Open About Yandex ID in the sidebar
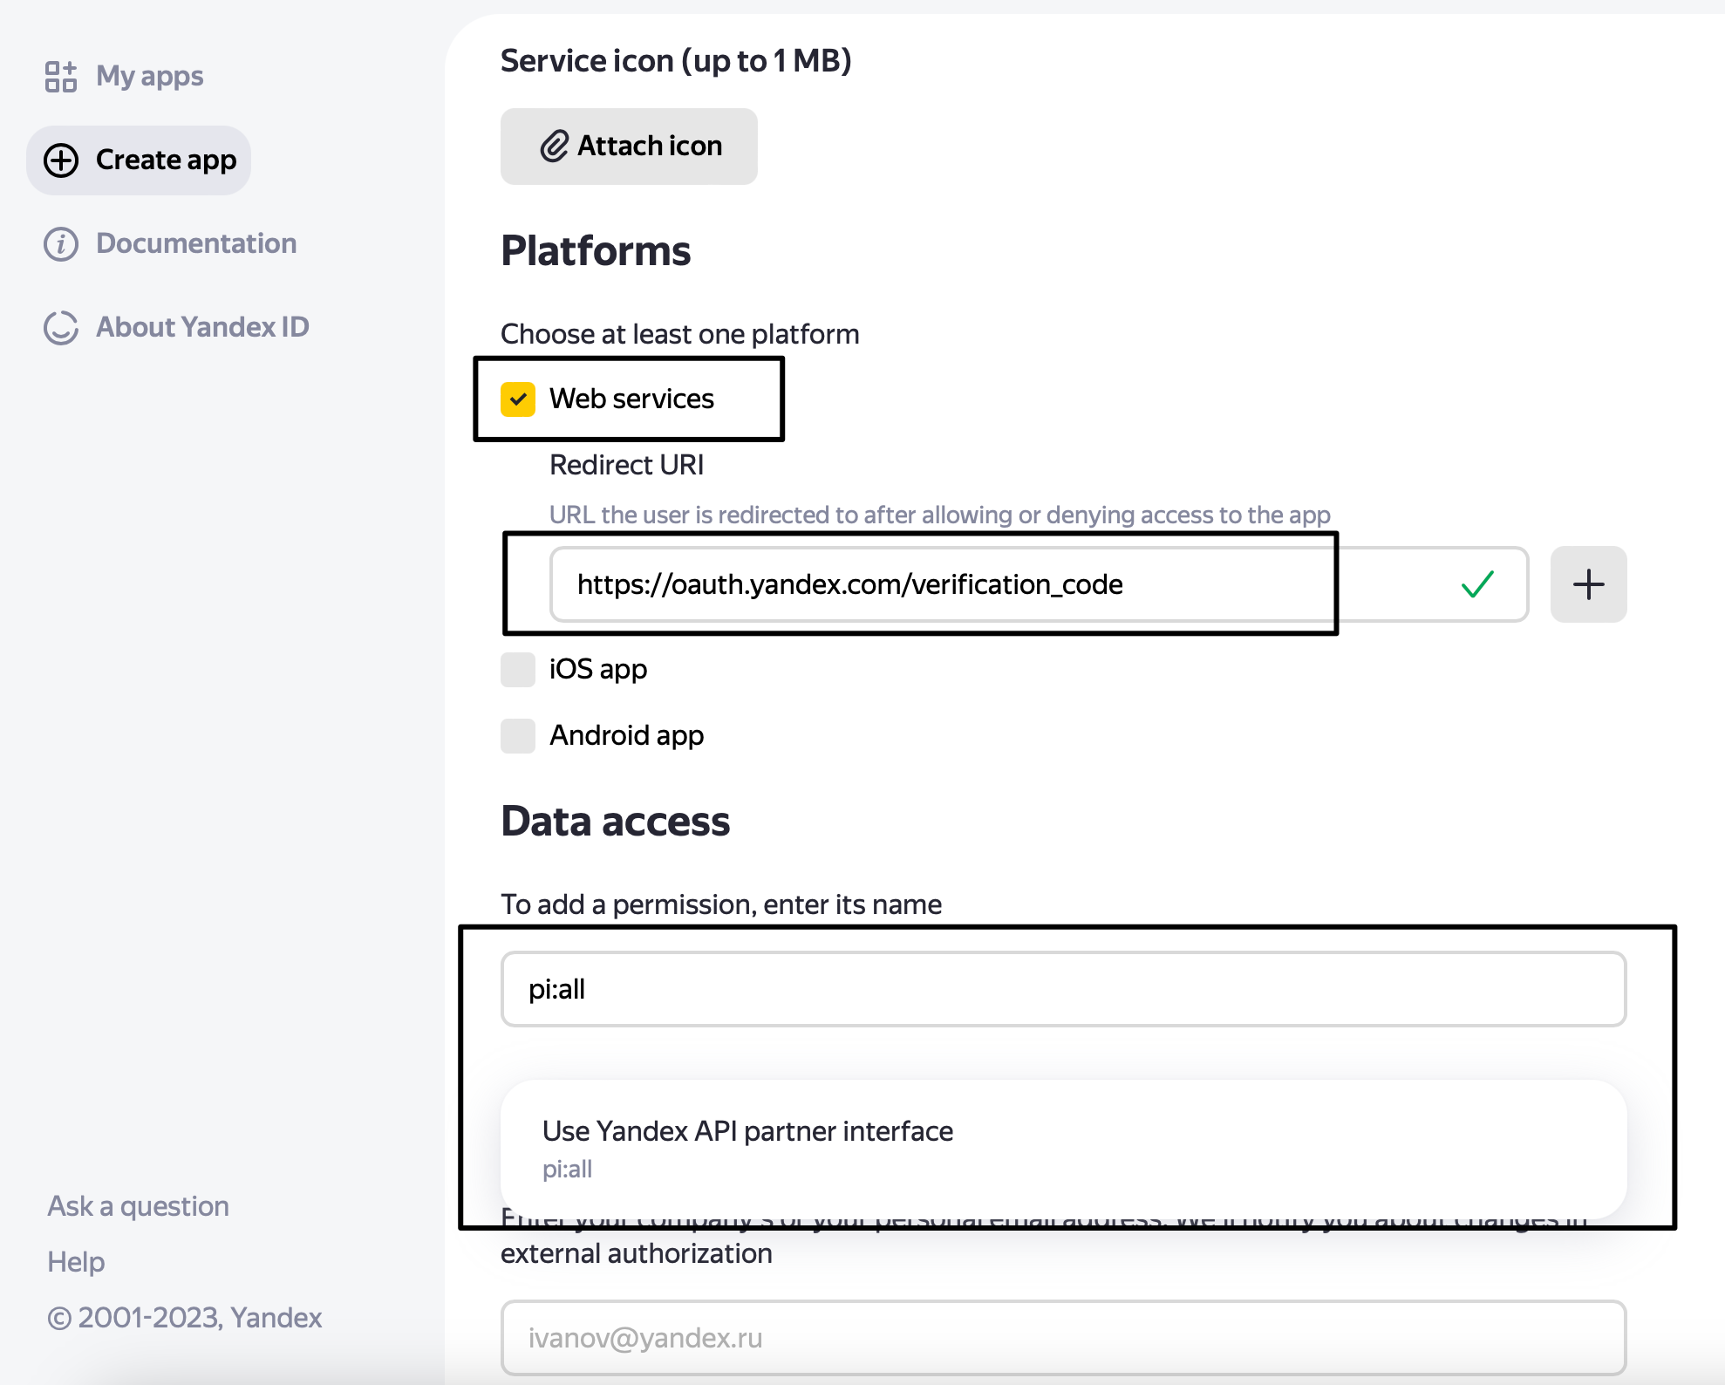Viewport: 1725px width, 1385px height. pyautogui.click(x=202, y=328)
